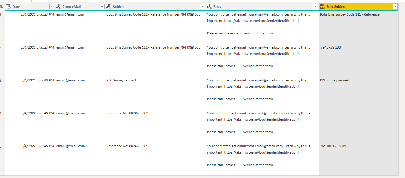The width and height of the screenshot is (405, 178).
Task: Select cell 'Bobs Bins Survey Code 111 - Reference'
Action: tap(359, 28)
